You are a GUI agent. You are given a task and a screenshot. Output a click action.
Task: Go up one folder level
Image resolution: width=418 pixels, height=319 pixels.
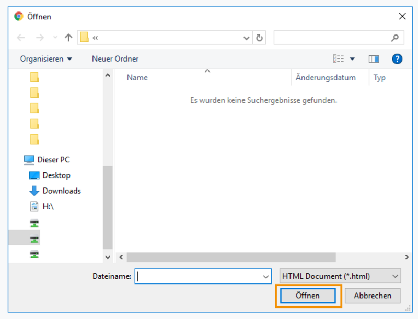coord(68,38)
